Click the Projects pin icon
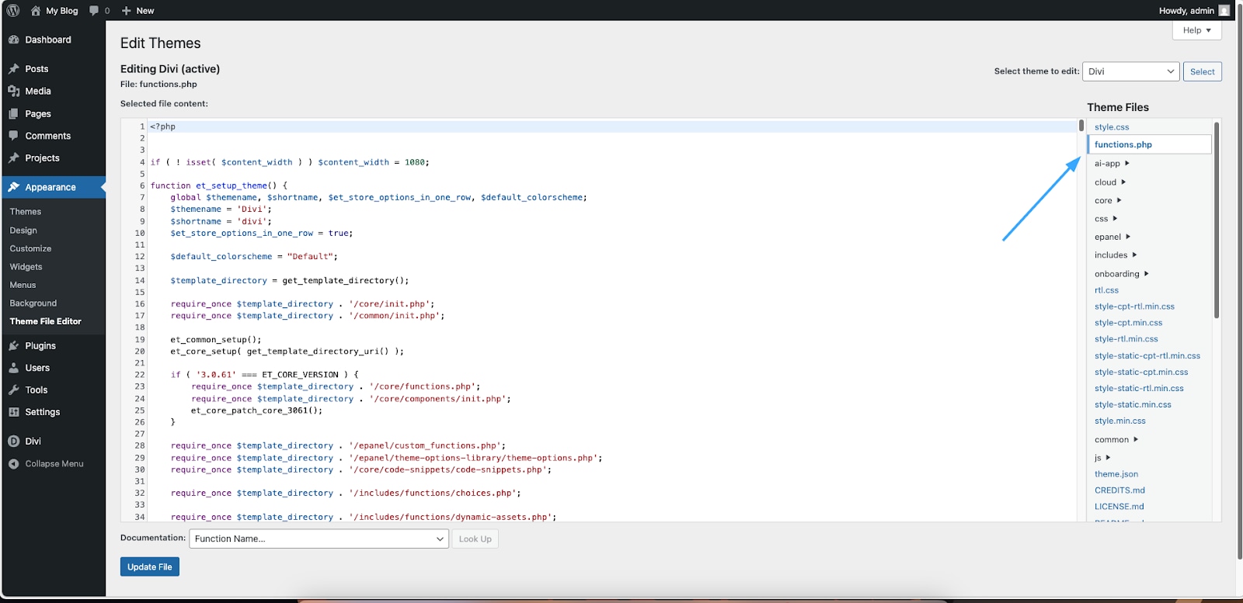This screenshot has width=1243, height=603. click(14, 158)
